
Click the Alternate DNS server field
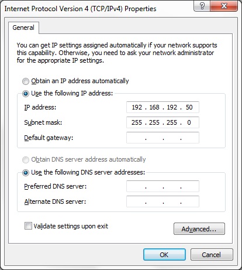tap(163, 201)
